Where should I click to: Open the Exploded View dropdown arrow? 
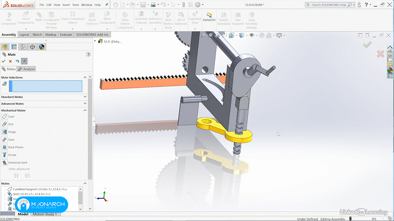[x=195, y=29]
